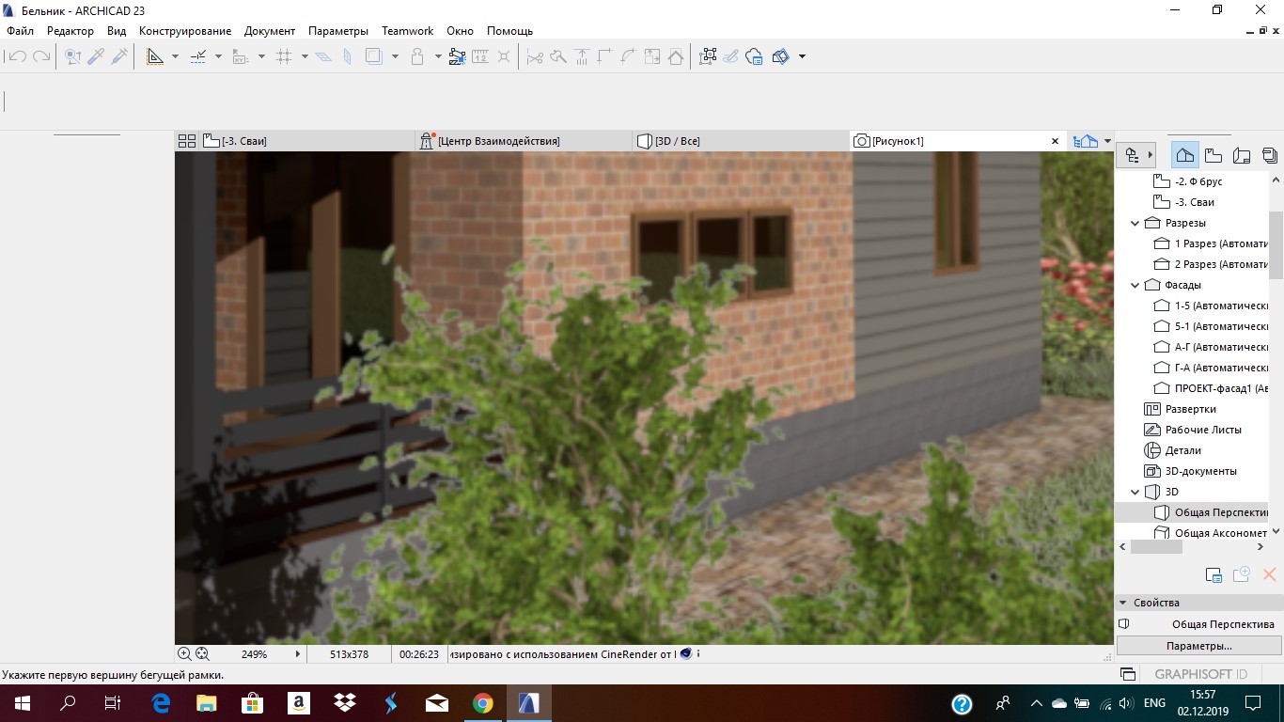Image resolution: width=1284 pixels, height=722 pixels.
Task: Select the pick up parameters eyedropper tool
Action: pos(96,56)
